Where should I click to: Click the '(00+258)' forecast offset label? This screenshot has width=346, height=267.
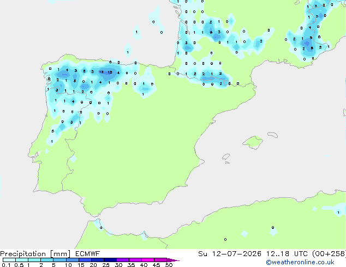(x=329, y=254)
